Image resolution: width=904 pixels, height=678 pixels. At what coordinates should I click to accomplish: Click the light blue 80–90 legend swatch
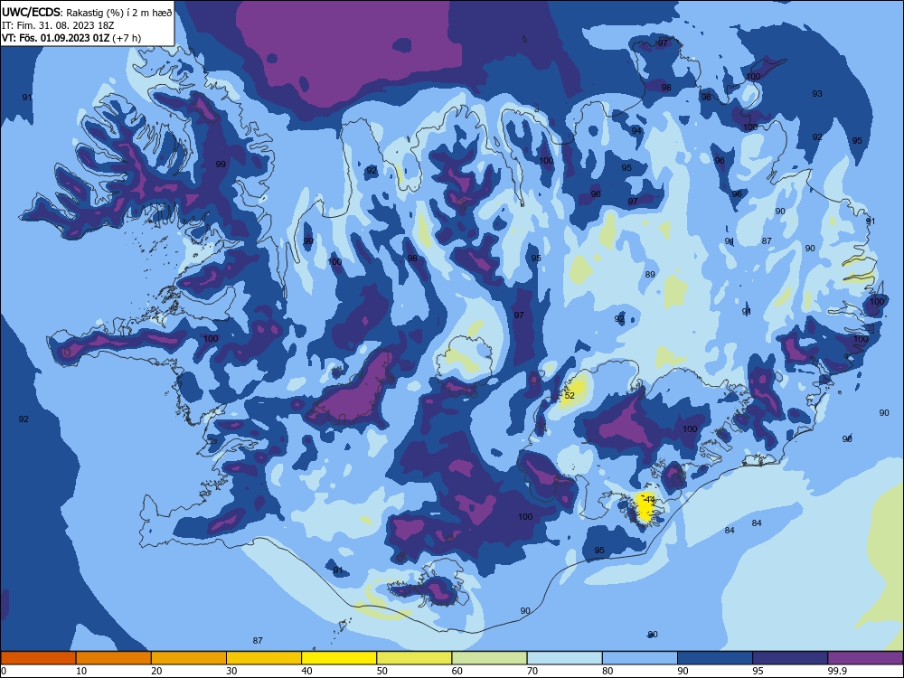tap(640, 658)
